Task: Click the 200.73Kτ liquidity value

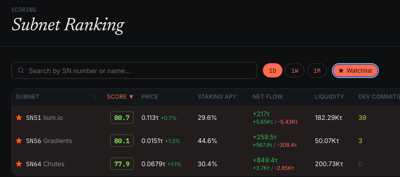Action: click(x=329, y=164)
